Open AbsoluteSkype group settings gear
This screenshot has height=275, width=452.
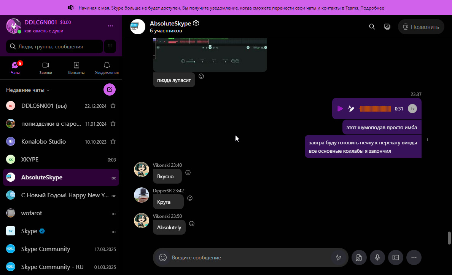point(196,23)
